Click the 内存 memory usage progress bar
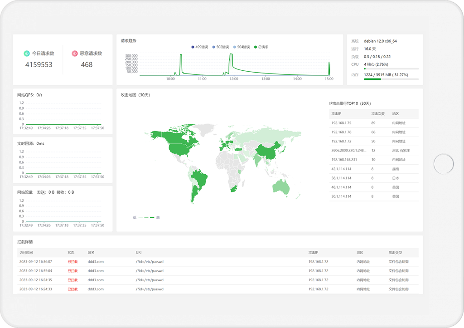Image resolution: width=464 pixels, height=328 pixels. 391,79
